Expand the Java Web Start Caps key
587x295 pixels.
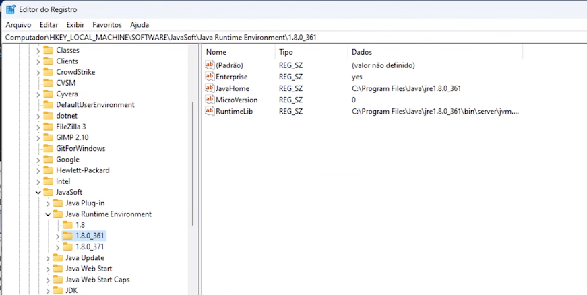coord(48,280)
